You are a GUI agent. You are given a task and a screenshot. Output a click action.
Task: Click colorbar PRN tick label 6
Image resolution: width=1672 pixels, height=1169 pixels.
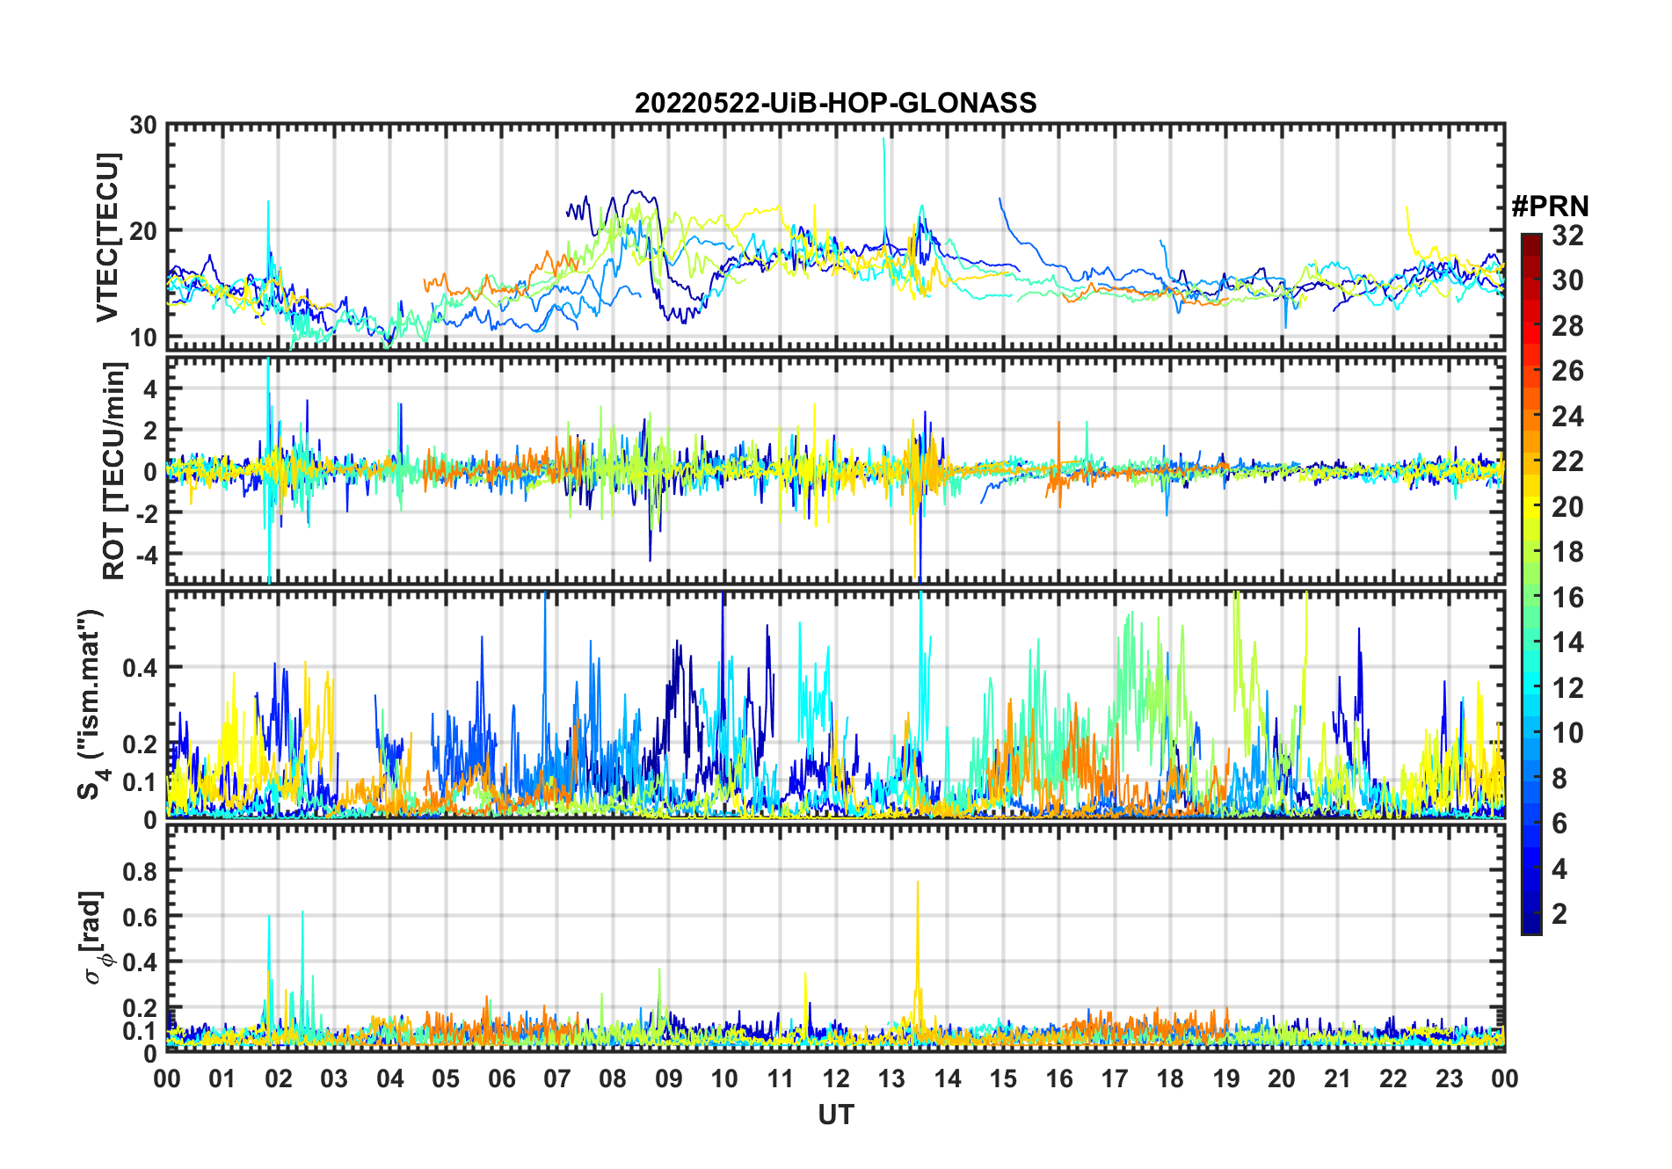pos(1559,824)
